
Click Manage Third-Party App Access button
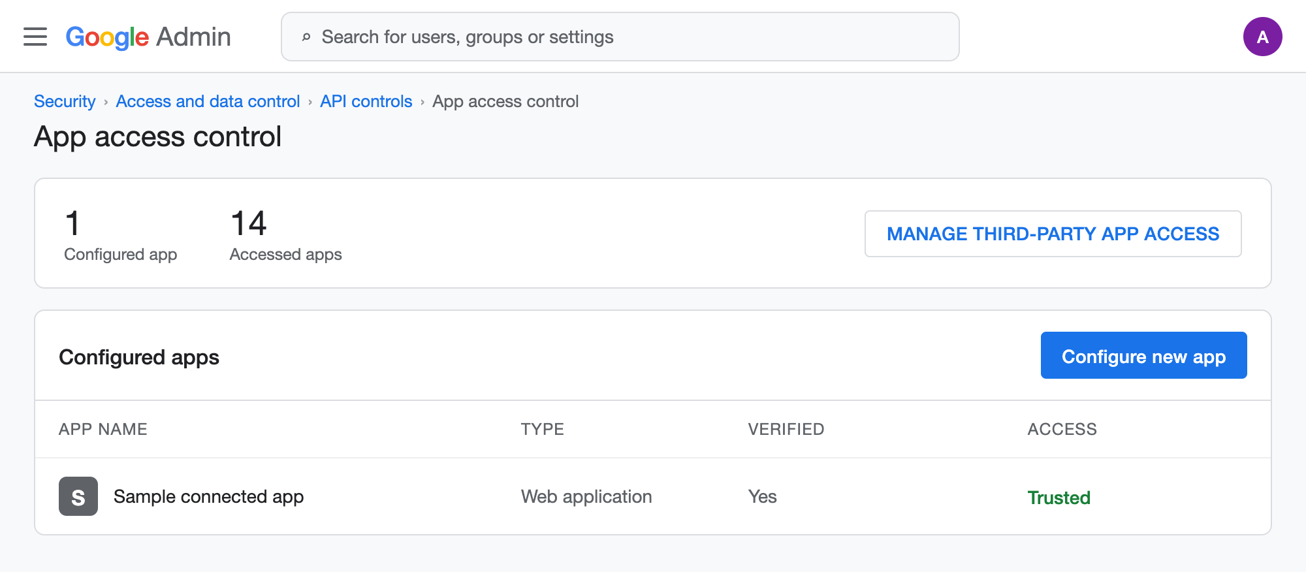click(x=1053, y=234)
